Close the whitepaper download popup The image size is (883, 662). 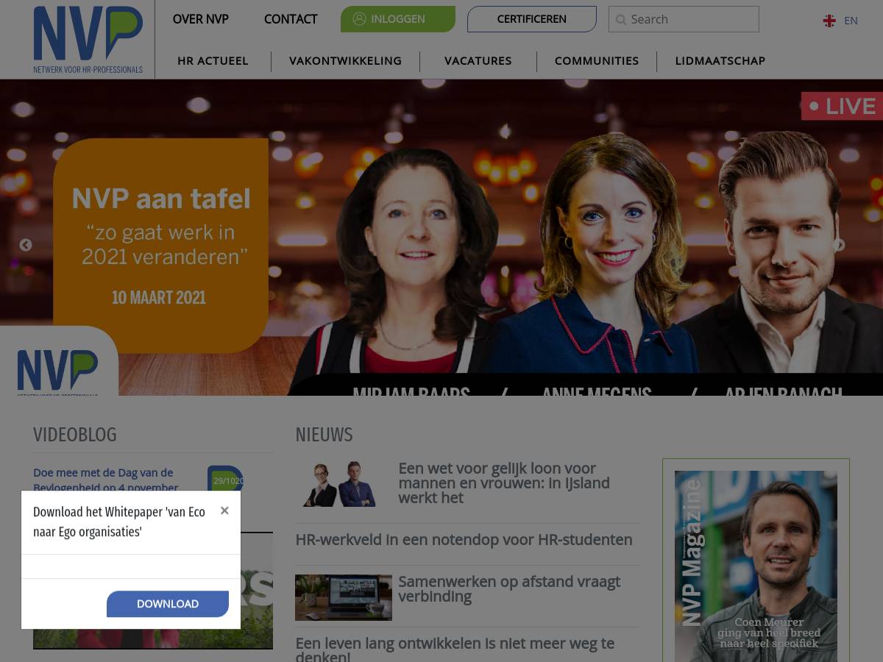(224, 510)
